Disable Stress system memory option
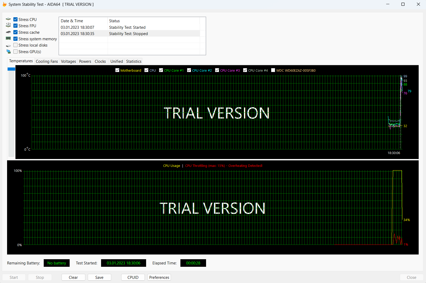The image size is (426, 283). pos(15,39)
